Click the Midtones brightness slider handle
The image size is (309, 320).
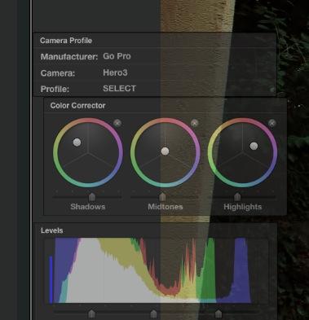(162, 197)
